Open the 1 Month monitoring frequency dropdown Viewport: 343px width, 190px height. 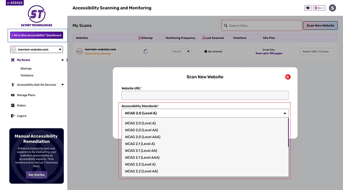click(x=180, y=52)
